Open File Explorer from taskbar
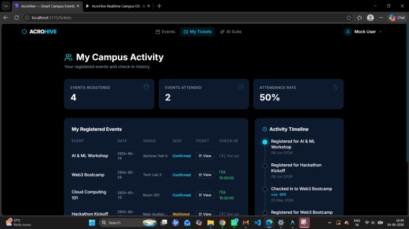This screenshot has width=409, height=229. [211, 223]
